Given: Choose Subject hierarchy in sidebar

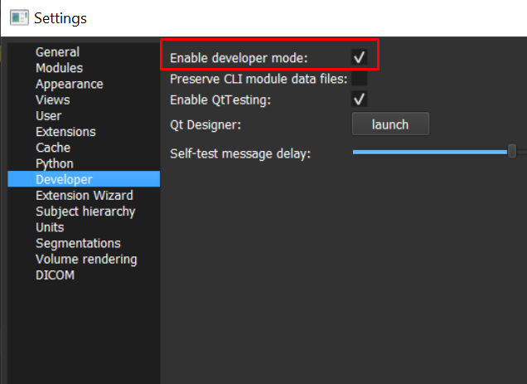Looking at the screenshot, I should [85, 211].
